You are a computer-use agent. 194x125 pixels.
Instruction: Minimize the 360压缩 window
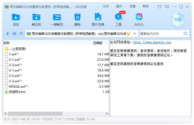coord(175,7)
